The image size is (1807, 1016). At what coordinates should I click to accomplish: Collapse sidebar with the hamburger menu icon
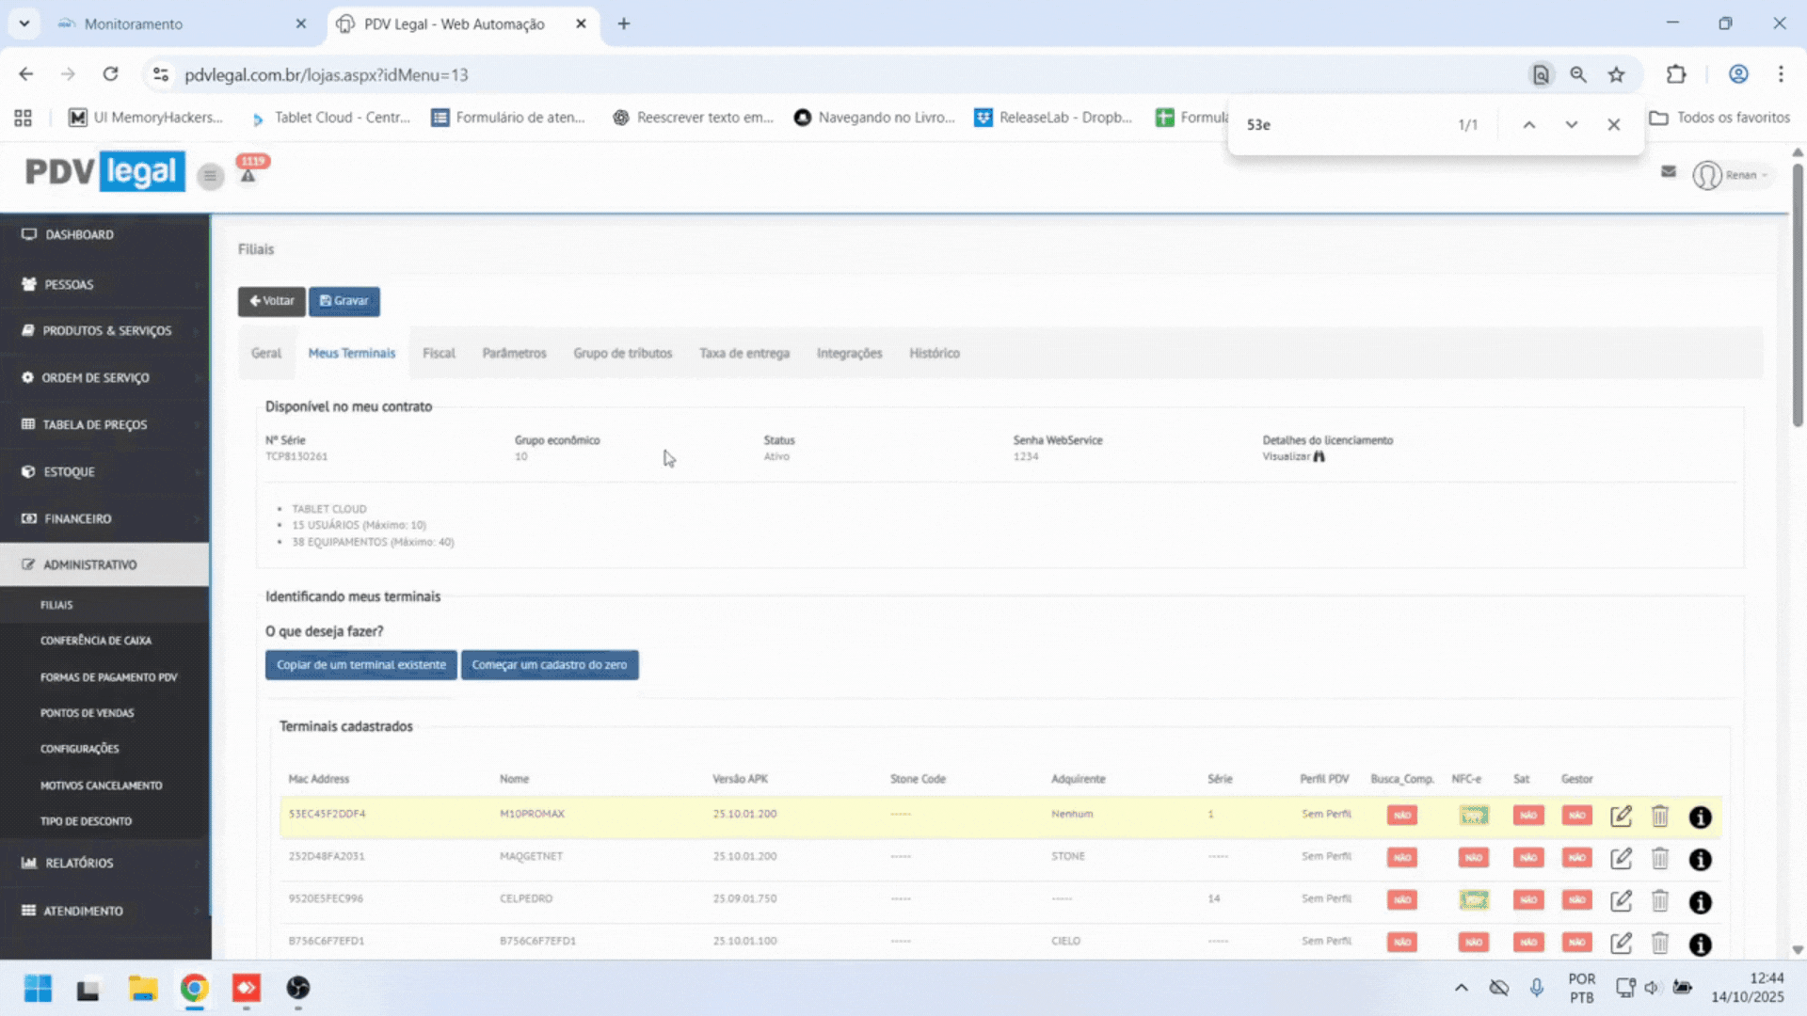pyautogui.click(x=210, y=176)
